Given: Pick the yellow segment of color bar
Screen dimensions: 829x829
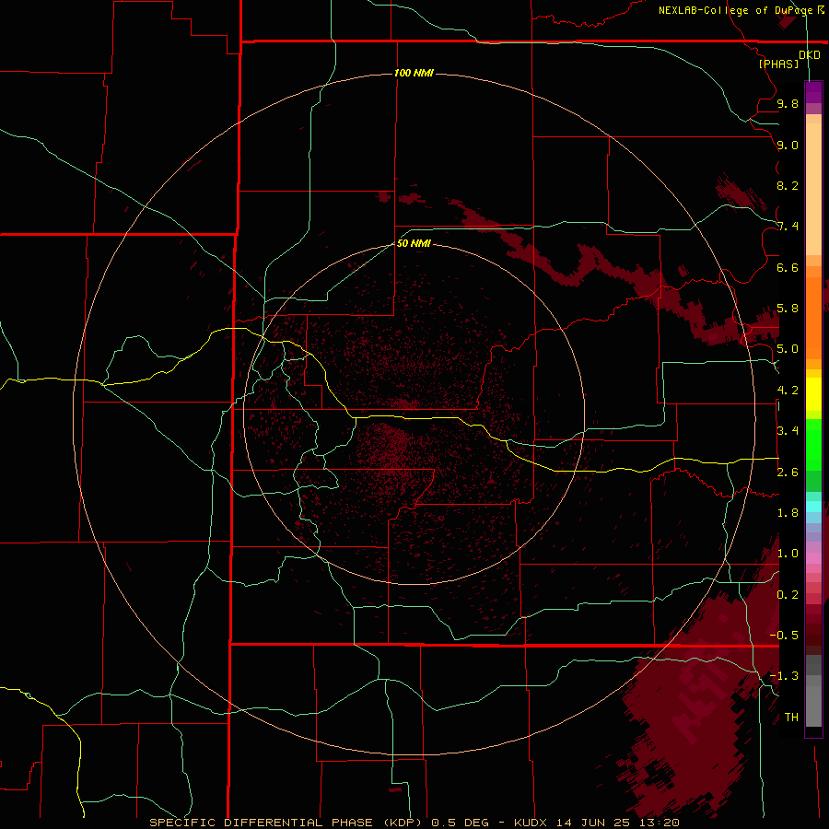Looking at the screenshot, I should 813,394.
